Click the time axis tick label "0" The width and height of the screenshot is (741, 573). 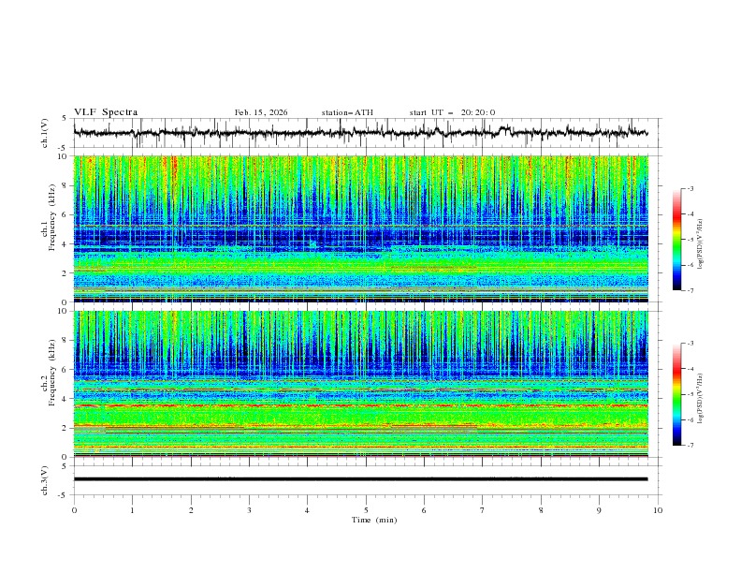(x=74, y=510)
